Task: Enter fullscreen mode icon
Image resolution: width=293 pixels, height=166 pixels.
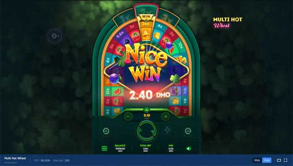Action: tap(286, 160)
